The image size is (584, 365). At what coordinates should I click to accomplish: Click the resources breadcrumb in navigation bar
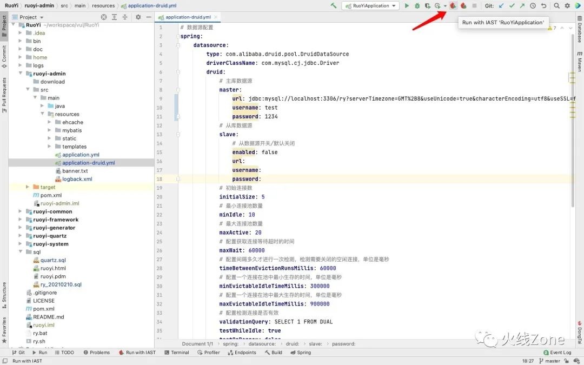(x=103, y=5)
